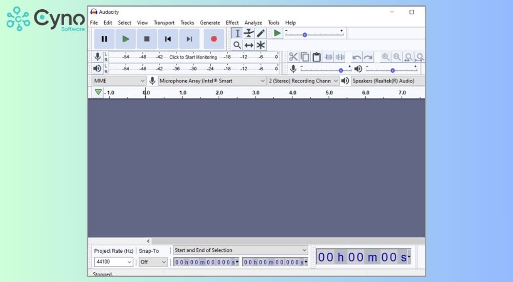Open the Edit menu

pos(108,23)
